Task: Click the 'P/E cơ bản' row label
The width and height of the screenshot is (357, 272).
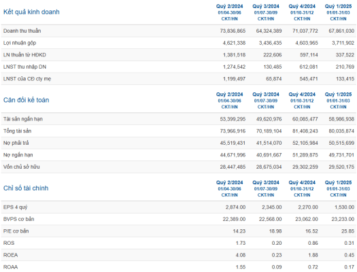Action: 16,231
